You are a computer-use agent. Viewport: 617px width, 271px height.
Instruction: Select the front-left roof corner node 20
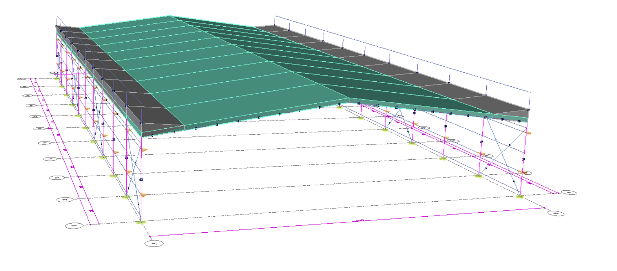(141, 123)
